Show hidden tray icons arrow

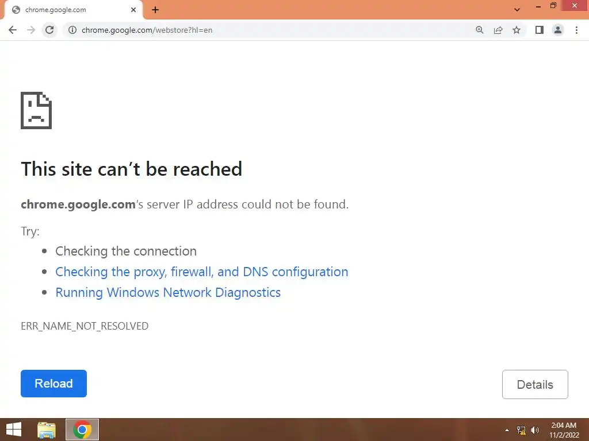coord(507,430)
